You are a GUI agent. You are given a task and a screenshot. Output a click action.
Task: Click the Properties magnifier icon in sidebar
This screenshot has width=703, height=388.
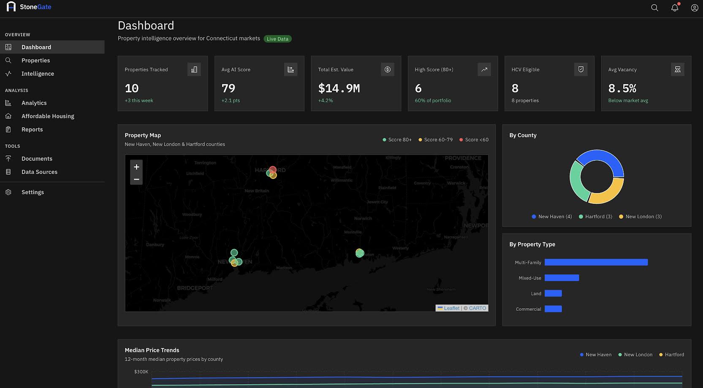click(x=8, y=60)
